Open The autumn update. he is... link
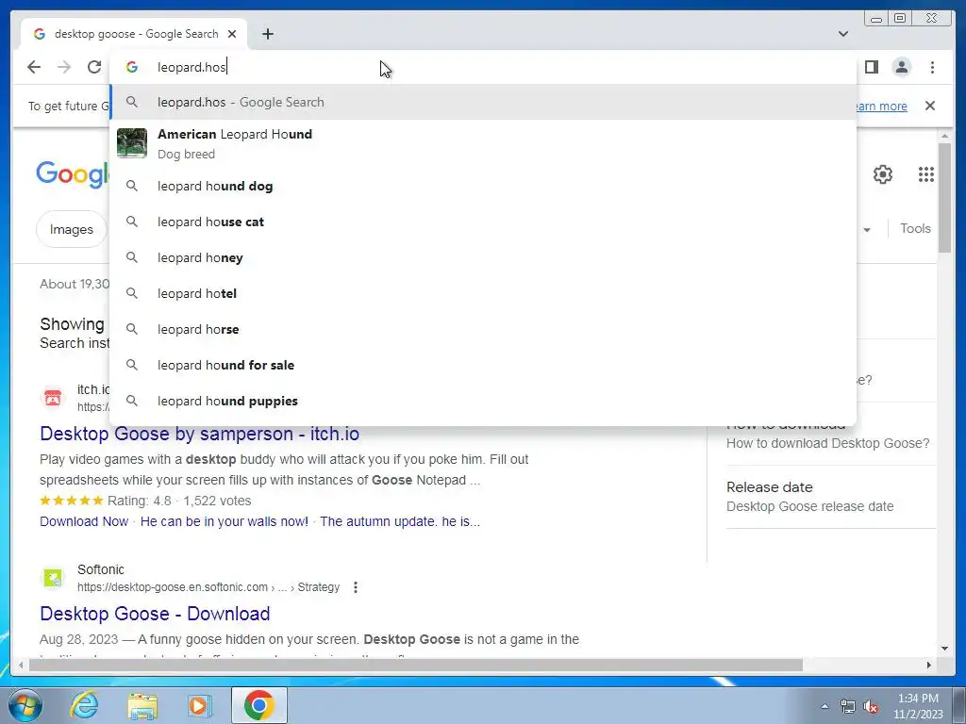 (400, 521)
